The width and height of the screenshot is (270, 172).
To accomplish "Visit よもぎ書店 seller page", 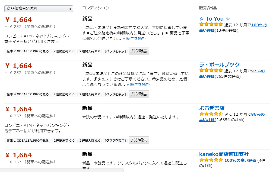I will [x=212, y=108].
